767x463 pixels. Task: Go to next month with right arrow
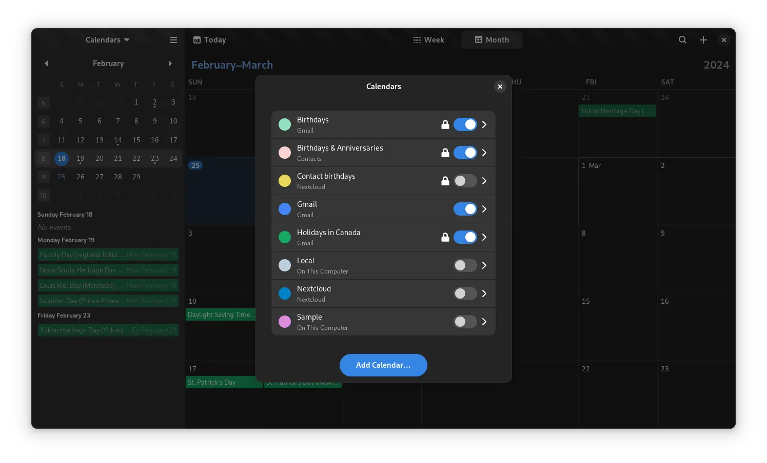point(170,64)
